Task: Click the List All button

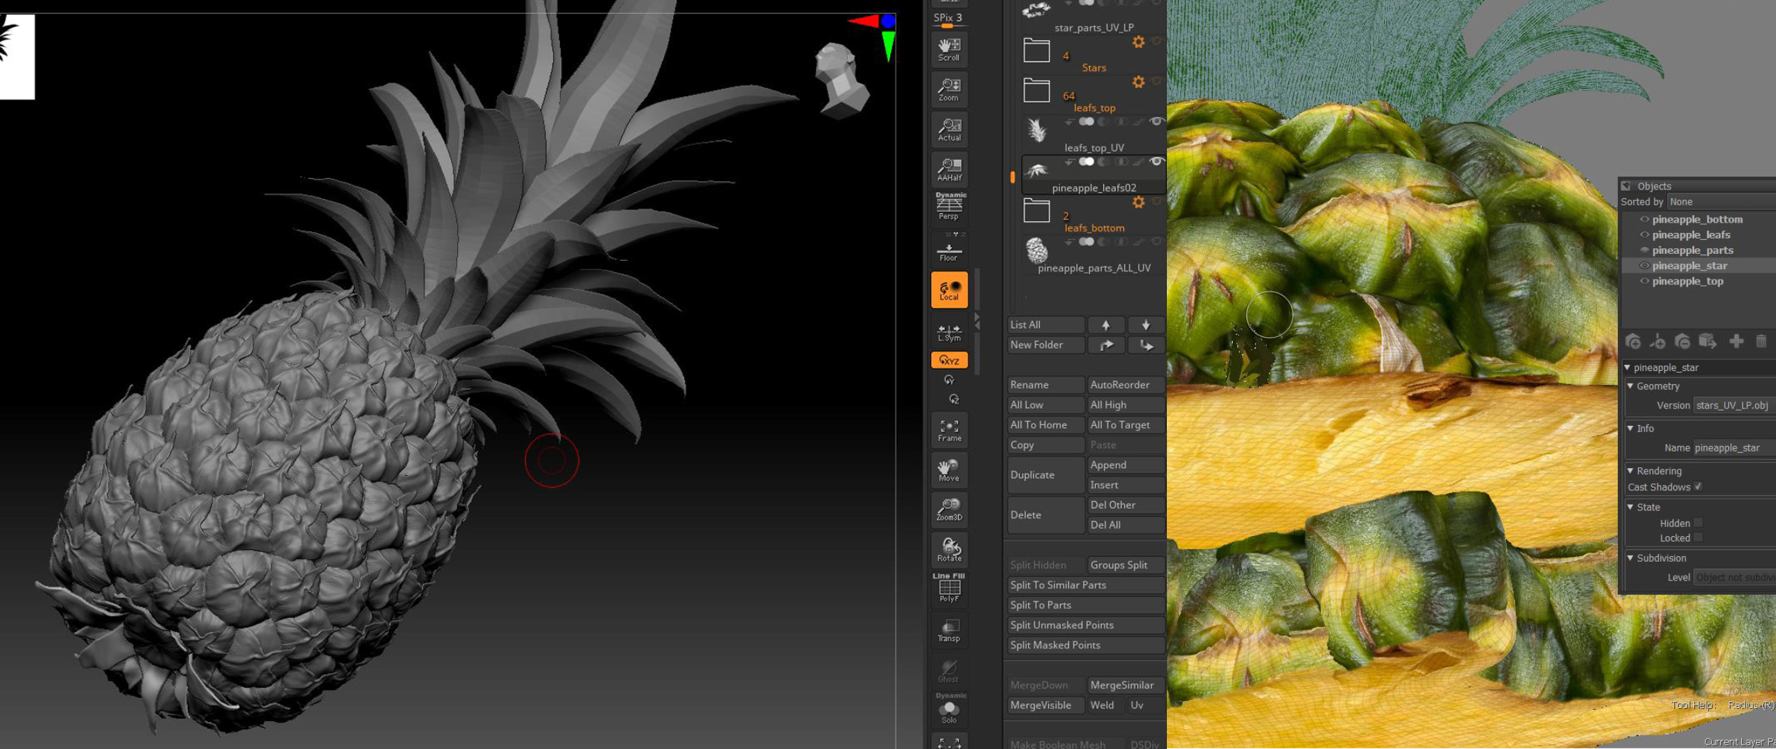Action: coord(1045,325)
